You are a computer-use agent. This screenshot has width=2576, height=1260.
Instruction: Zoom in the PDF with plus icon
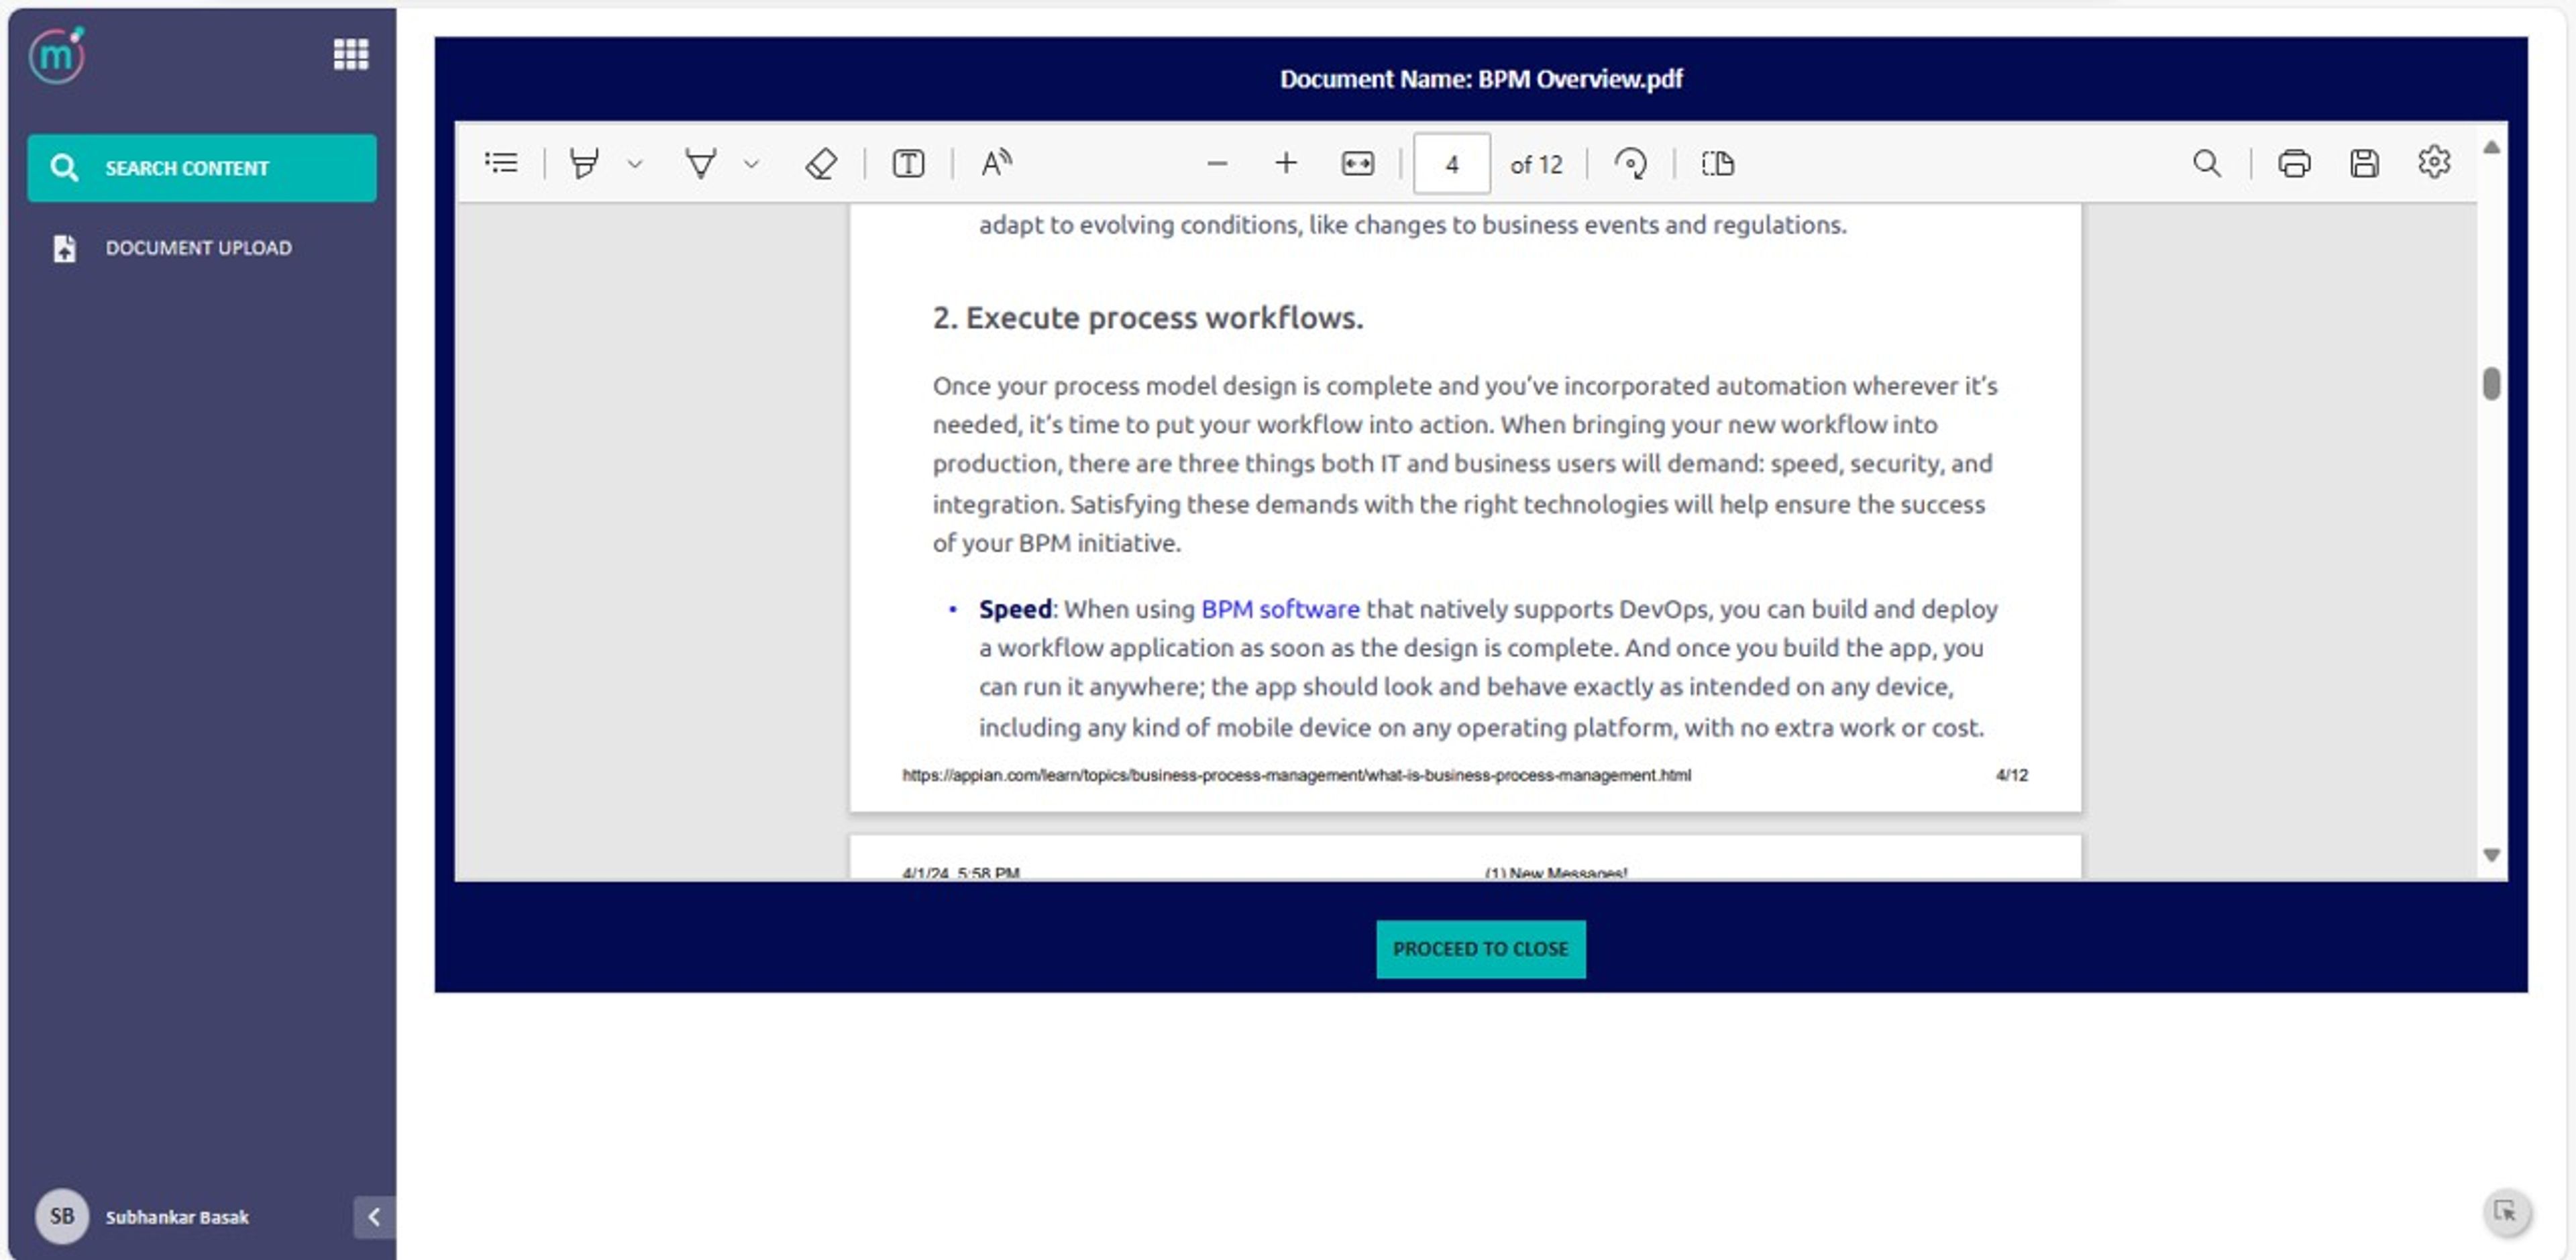point(1286,163)
